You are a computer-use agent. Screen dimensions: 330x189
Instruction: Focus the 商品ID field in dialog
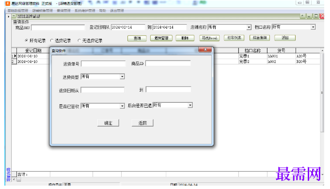(168, 63)
